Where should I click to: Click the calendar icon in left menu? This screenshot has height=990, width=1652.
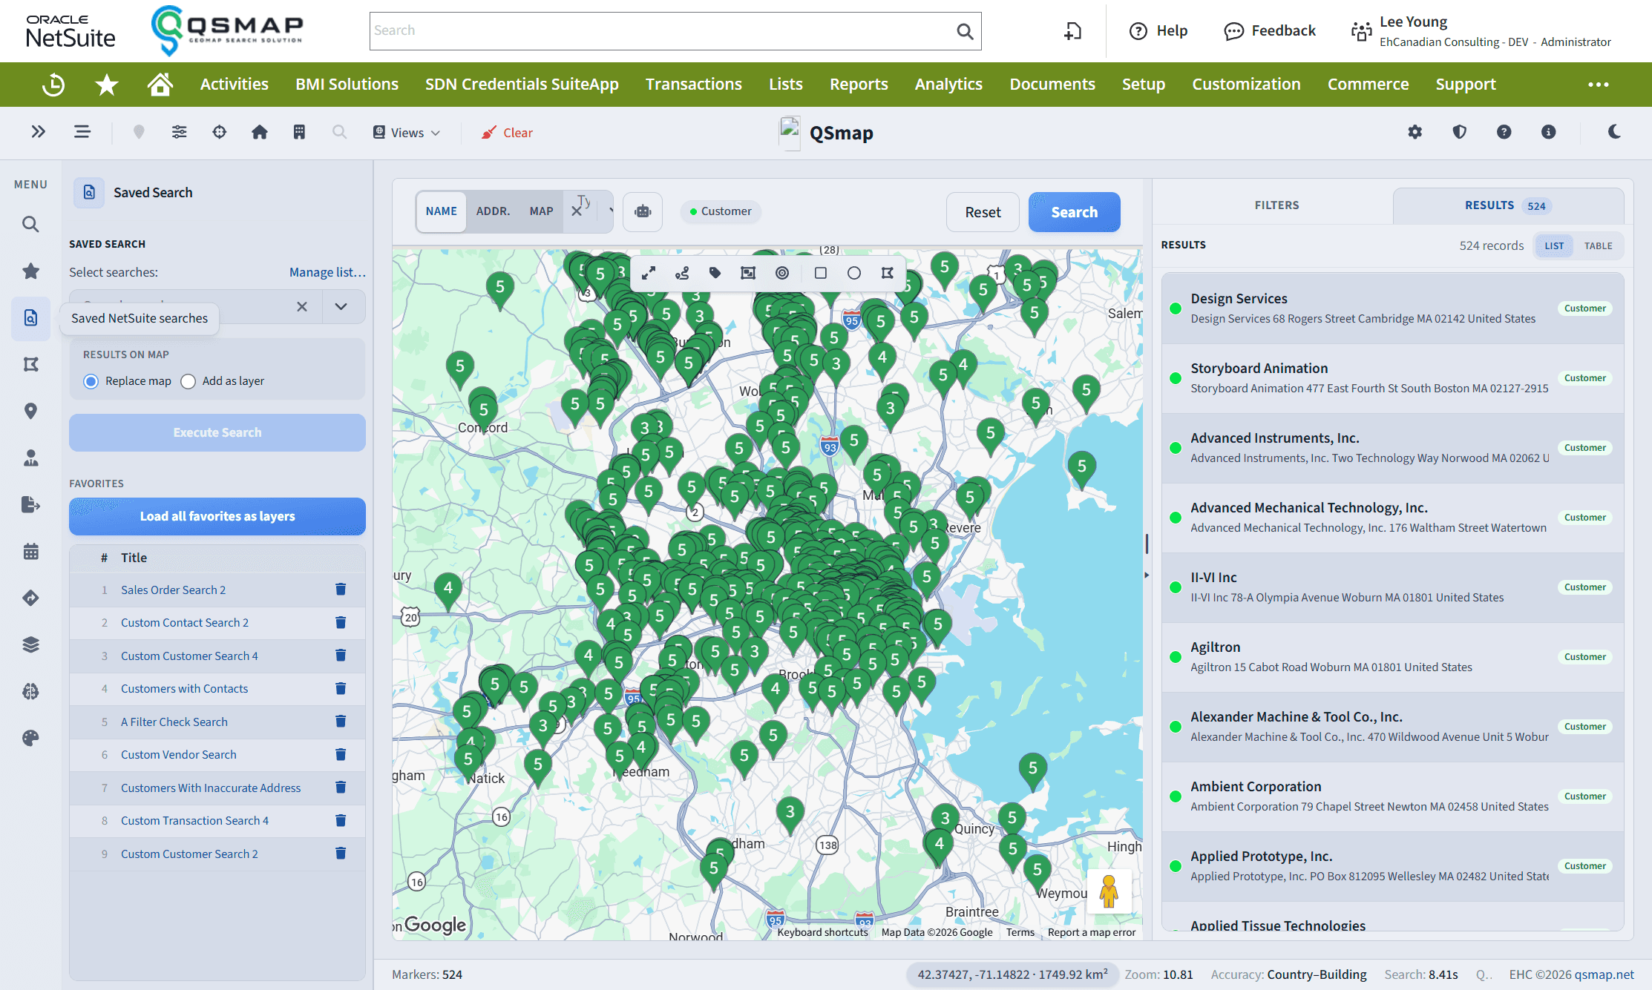click(x=30, y=552)
